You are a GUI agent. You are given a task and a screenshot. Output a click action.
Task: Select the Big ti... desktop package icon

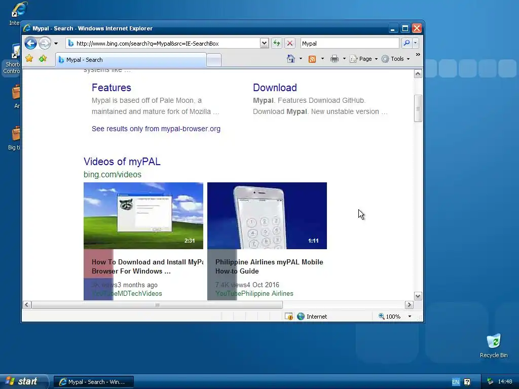coord(14,138)
